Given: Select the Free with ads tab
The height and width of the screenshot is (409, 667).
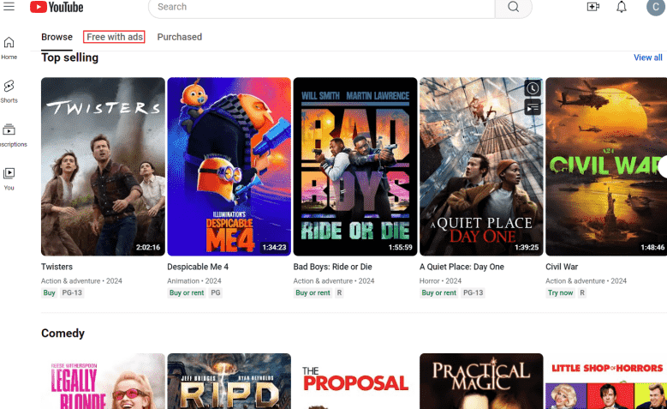Looking at the screenshot, I should pyautogui.click(x=114, y=37).
